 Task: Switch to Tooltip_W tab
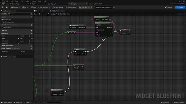33,4
